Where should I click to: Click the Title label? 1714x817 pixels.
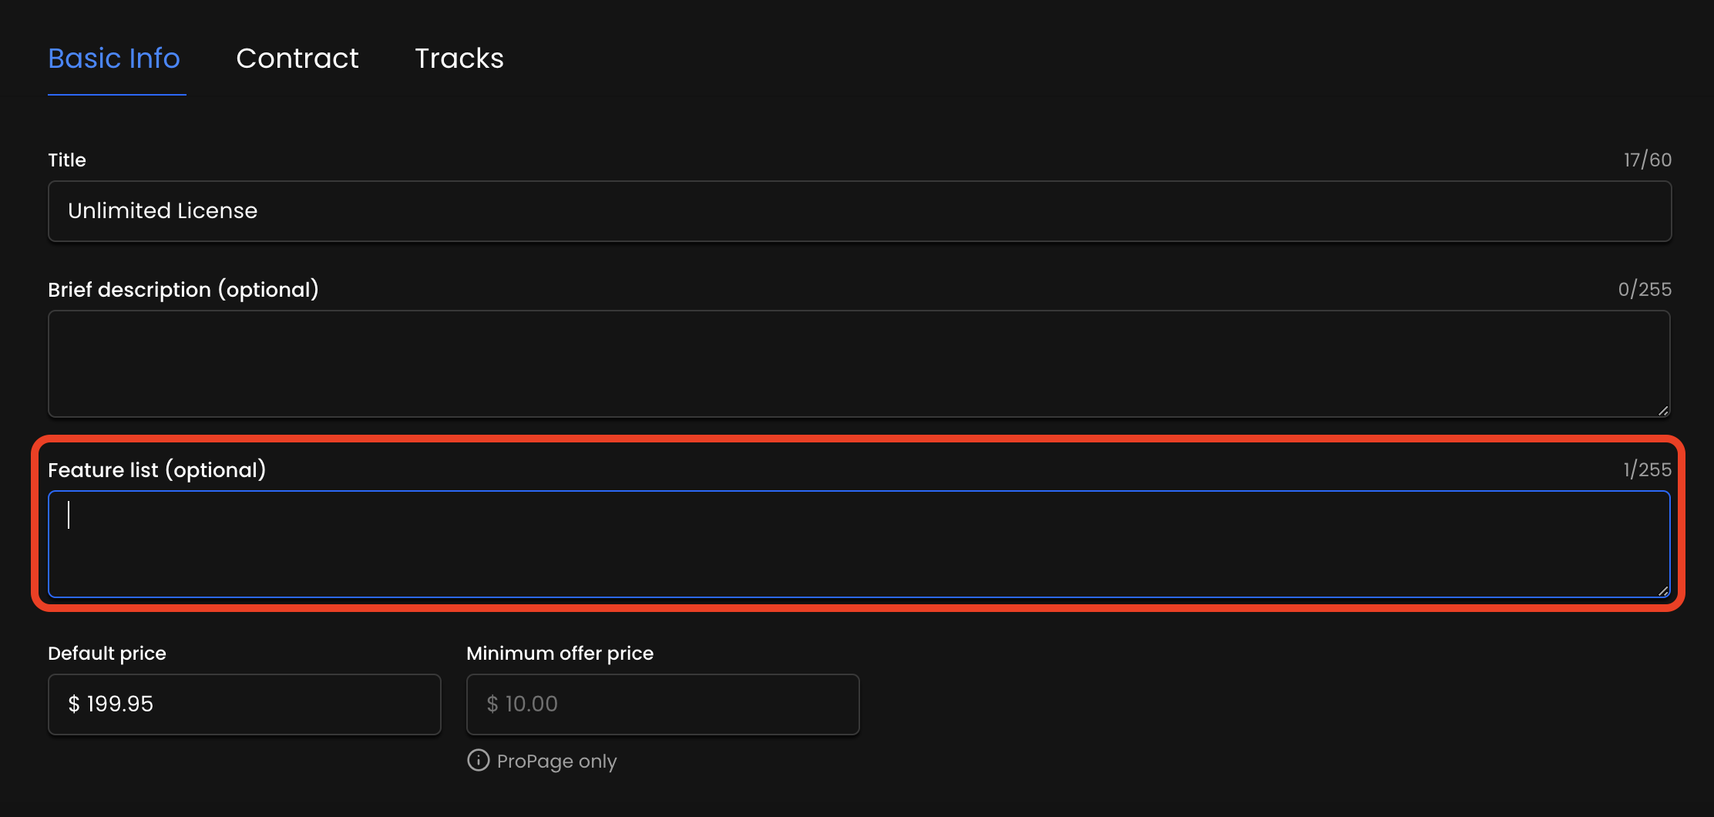pos(67,160)
